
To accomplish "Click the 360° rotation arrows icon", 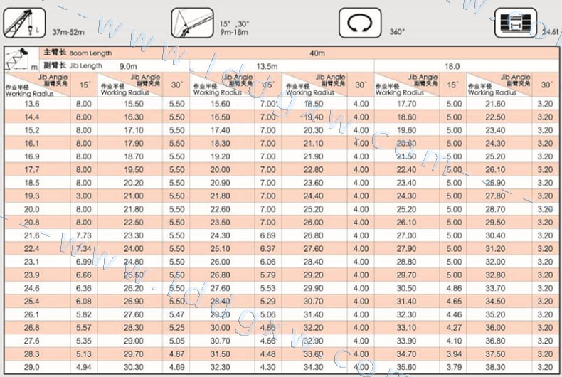I will click(x=360, y=23).
